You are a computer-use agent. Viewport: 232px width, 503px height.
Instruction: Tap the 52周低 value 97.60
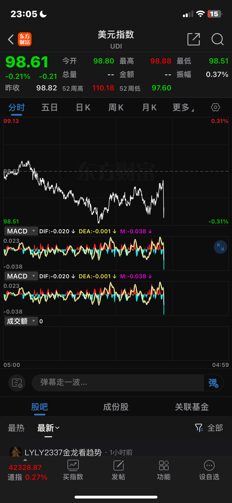161,88
